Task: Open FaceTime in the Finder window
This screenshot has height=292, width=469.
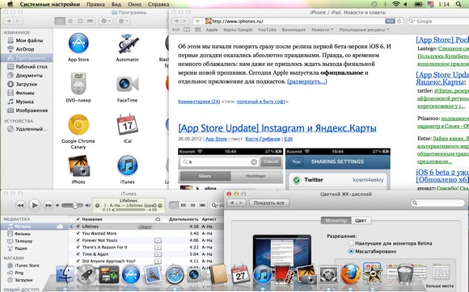Action: coord(128,84)
